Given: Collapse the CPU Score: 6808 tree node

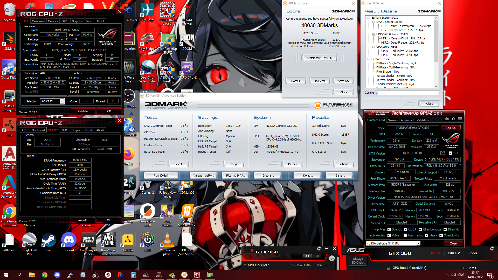Looking at the screenshot, I should [374, 47].
